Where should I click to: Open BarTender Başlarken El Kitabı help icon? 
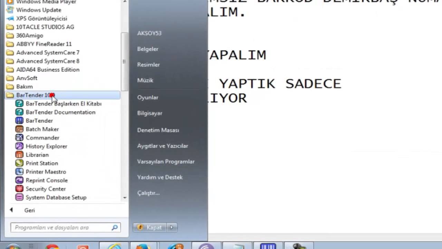[x=20, y=103]
